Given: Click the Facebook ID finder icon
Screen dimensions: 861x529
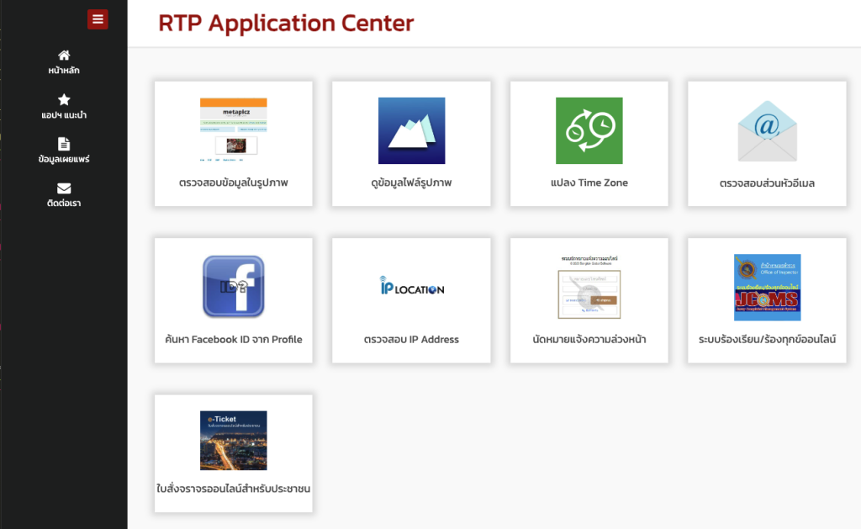Looking at the screenshot, I should coord(233,287).
